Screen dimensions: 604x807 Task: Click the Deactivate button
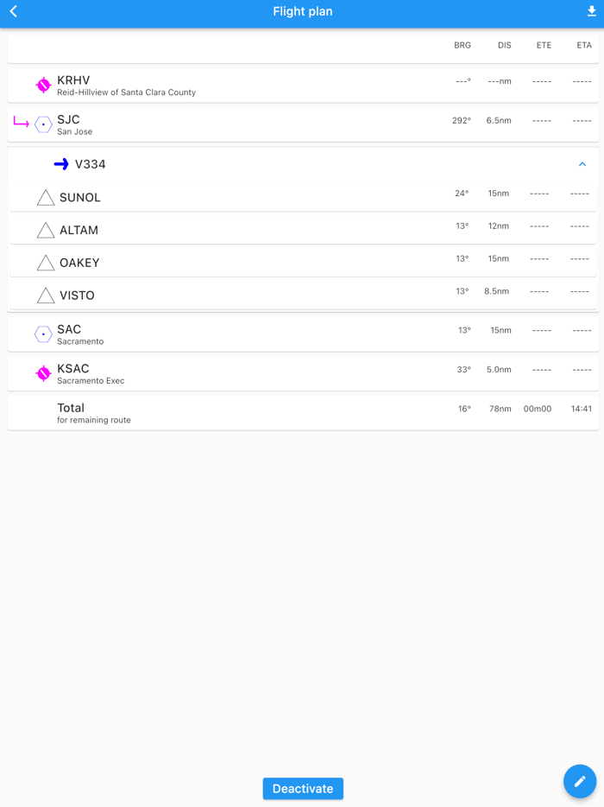coord(302,788)
